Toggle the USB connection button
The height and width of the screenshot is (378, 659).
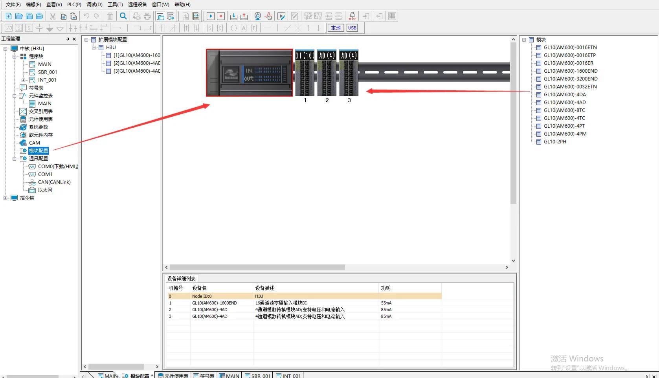pos(352,28)
